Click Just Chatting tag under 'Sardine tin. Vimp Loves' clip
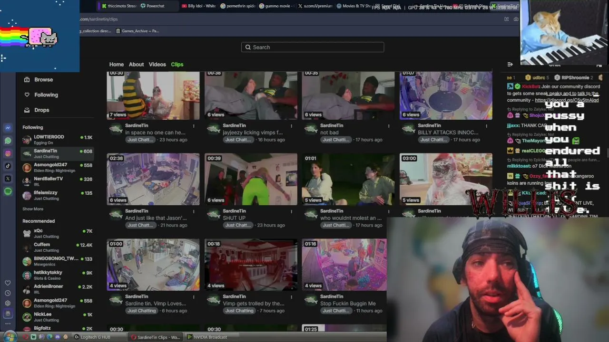The width and height of the screenshot is (609, 342). (141, 311)
